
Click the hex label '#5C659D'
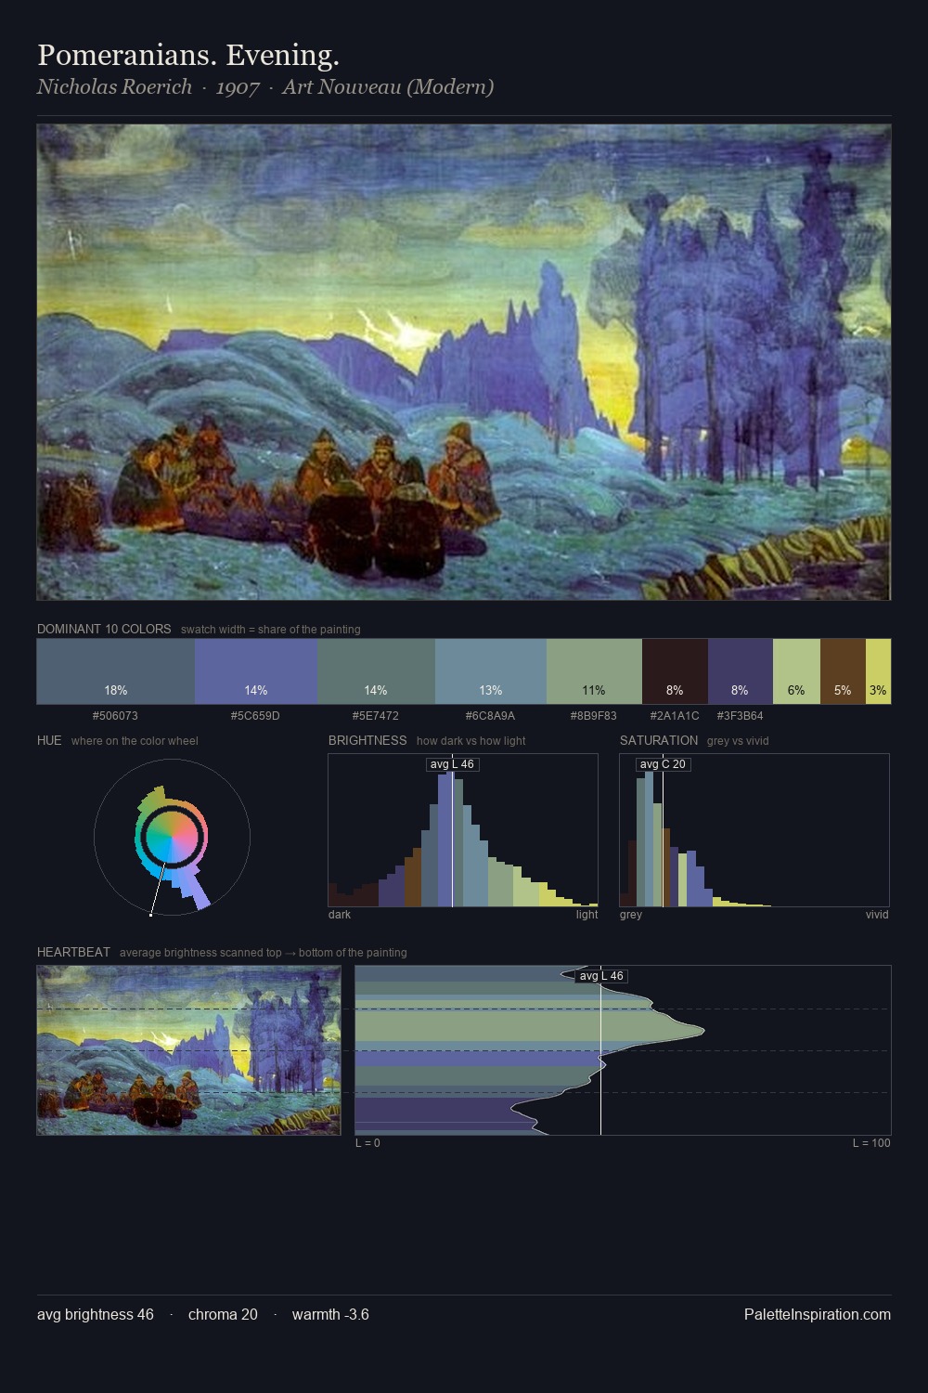pyautogui.click(x=255, y=716)
